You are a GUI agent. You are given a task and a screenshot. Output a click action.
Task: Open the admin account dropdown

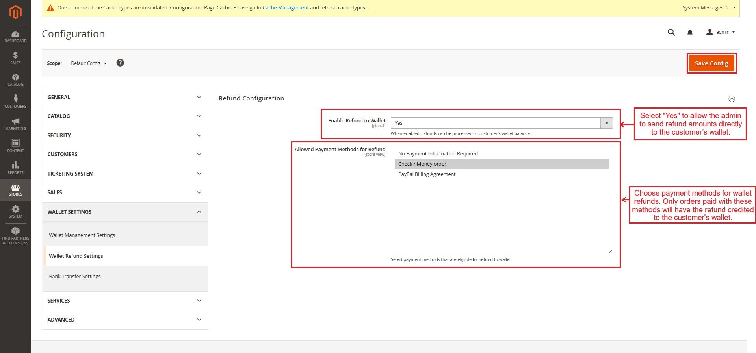coord(721,32)
